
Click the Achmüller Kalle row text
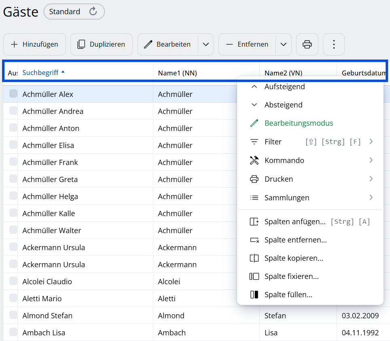click(x=49, y=213)
